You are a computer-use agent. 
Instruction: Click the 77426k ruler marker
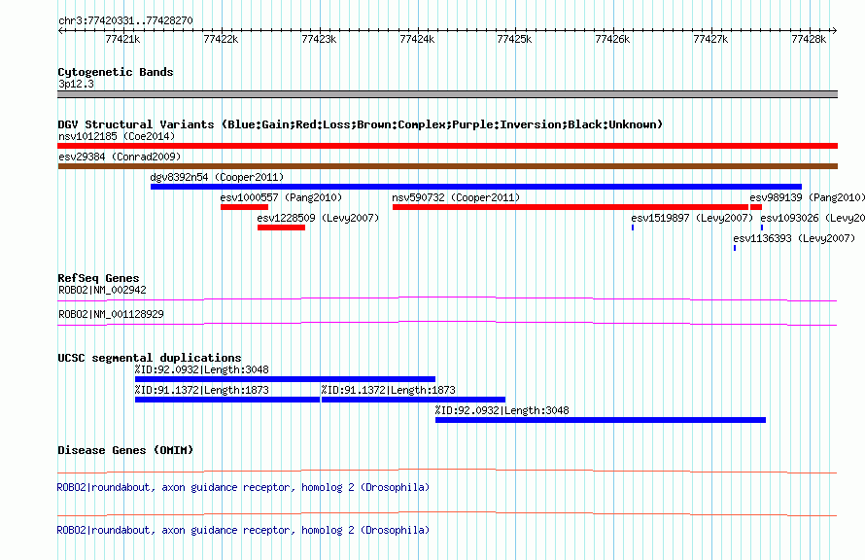(612, 39)
